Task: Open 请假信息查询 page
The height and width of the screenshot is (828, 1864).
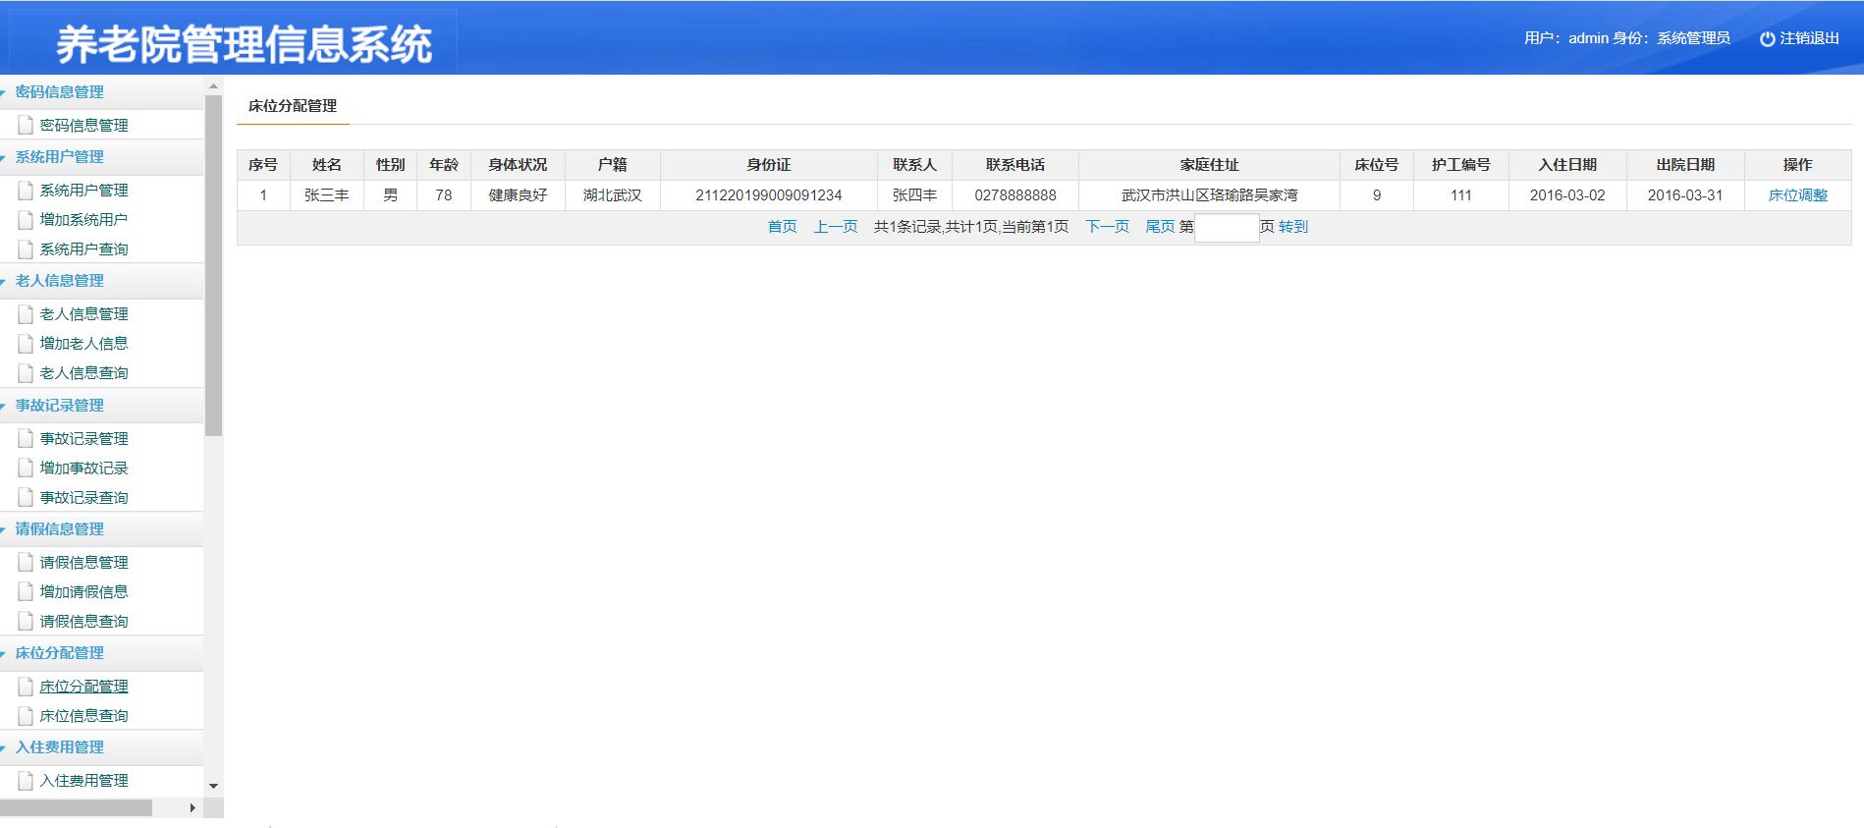Action: click(x=83, y=621)
